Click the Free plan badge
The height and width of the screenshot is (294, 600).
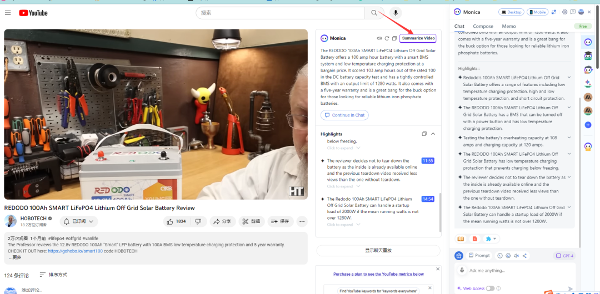click(583, 27)
